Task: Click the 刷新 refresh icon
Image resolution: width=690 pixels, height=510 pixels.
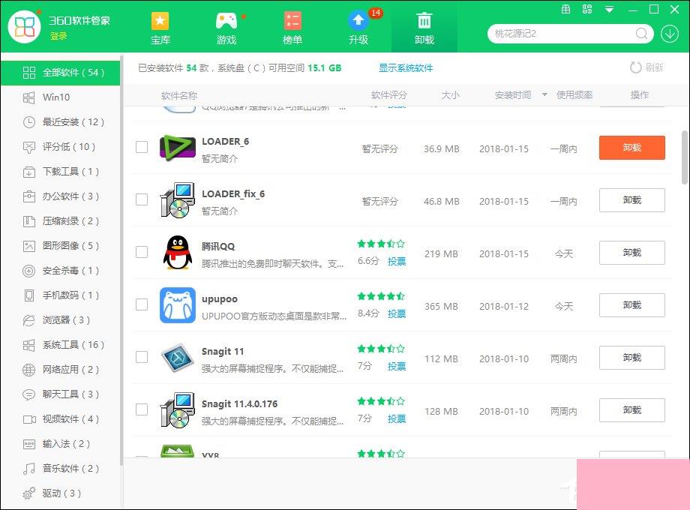Action: 635,67
